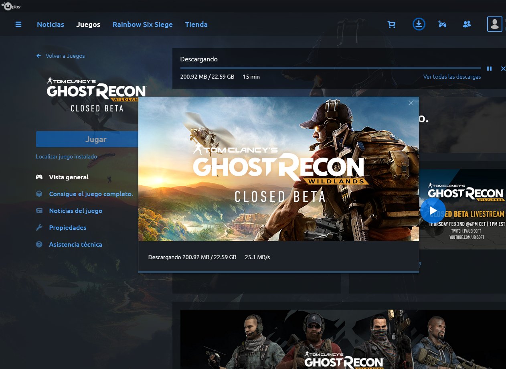The width and height of the screenshot is (506, 369).
Task: Open the Tienda tab
Action: (196, 24)
